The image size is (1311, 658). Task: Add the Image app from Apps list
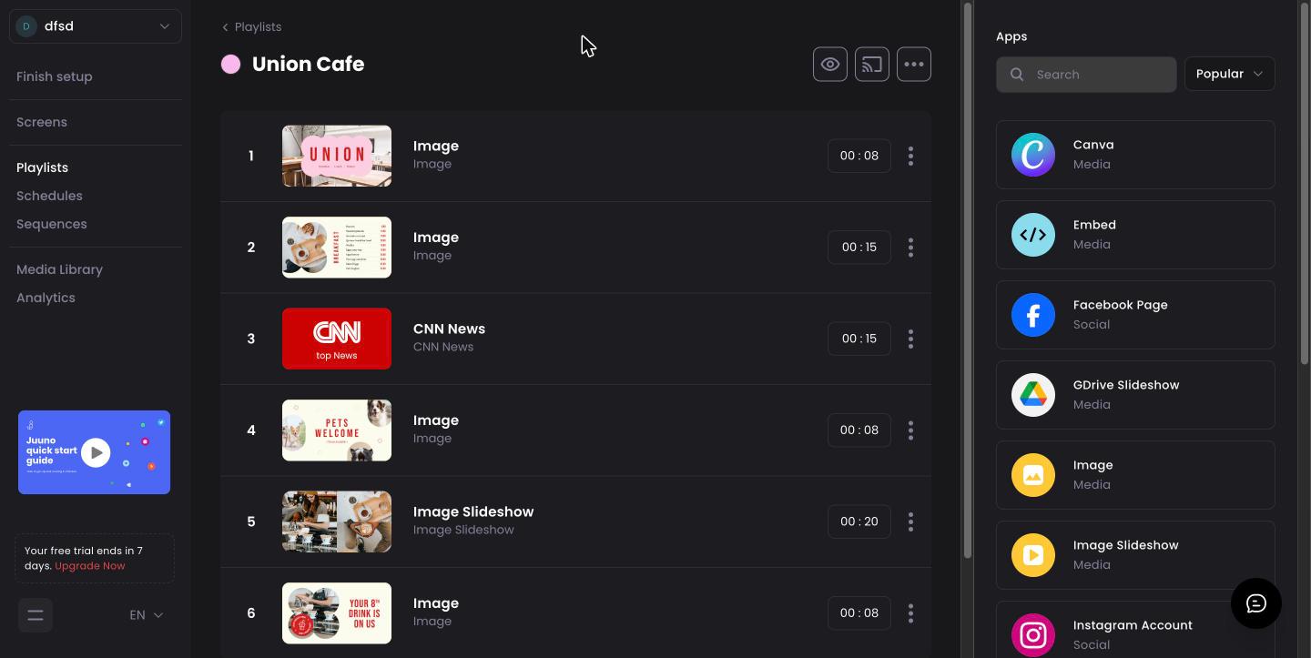[x=1135, y=475]
